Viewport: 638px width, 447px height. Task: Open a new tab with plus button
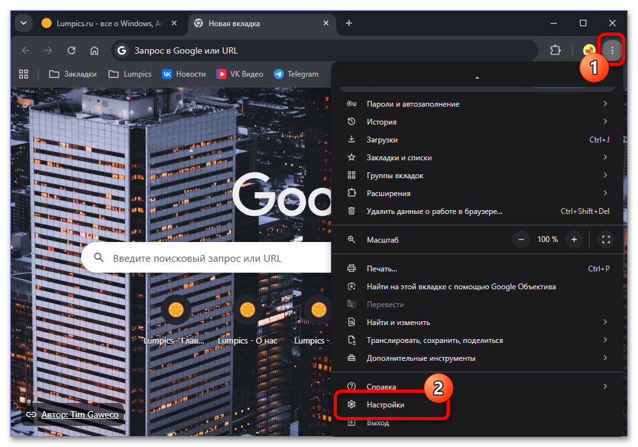click(x=349, y=23)
